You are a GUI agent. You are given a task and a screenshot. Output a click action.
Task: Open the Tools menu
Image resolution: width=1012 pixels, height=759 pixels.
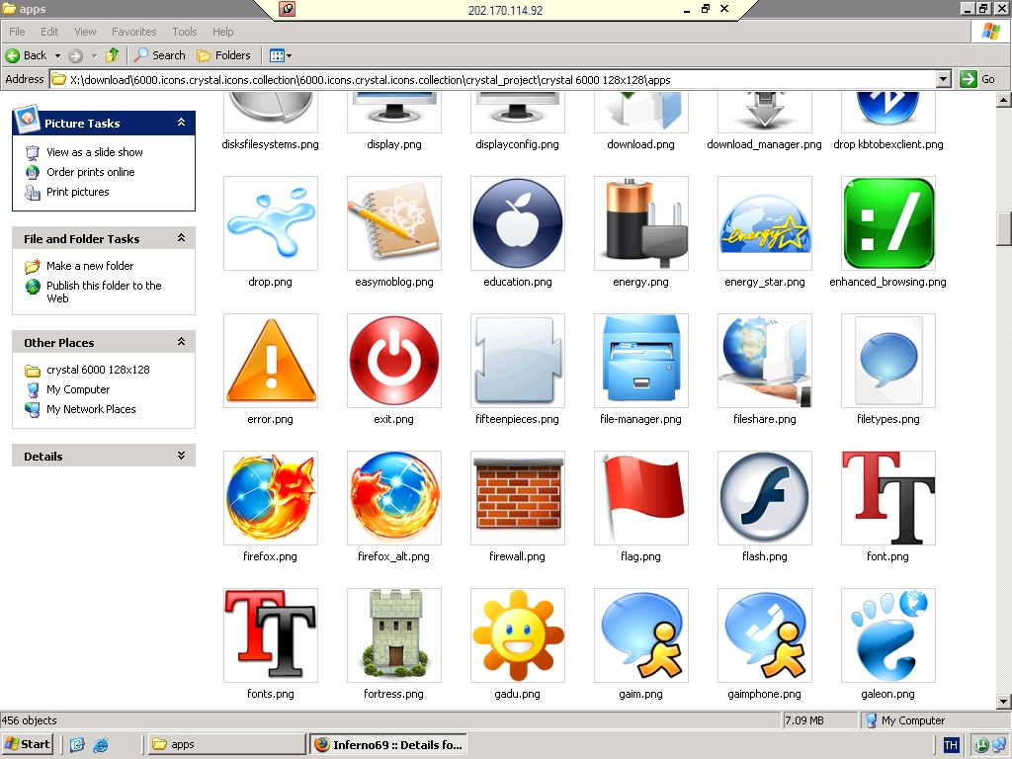(x=184, y=32)
